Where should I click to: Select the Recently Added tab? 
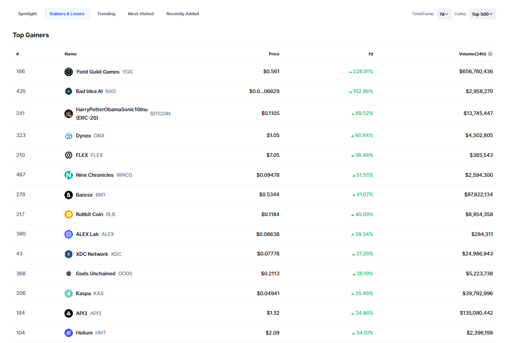pyautogui.click(x=182, y=14)
